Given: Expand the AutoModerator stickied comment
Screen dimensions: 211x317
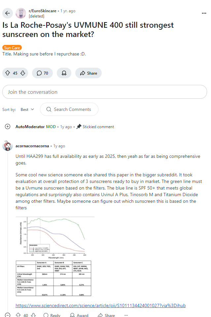Looking at the screenshot, I should [x=8, y=126].
